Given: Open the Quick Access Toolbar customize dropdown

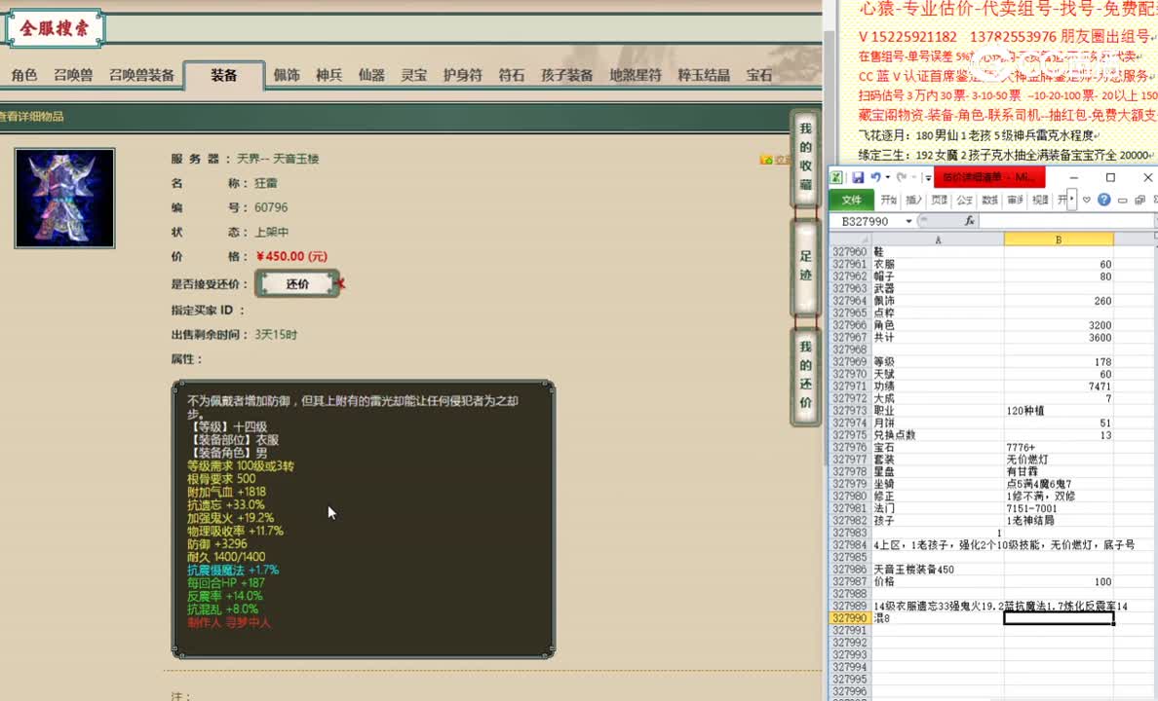Looking at the screenshot, I should (x=928, y=178).
